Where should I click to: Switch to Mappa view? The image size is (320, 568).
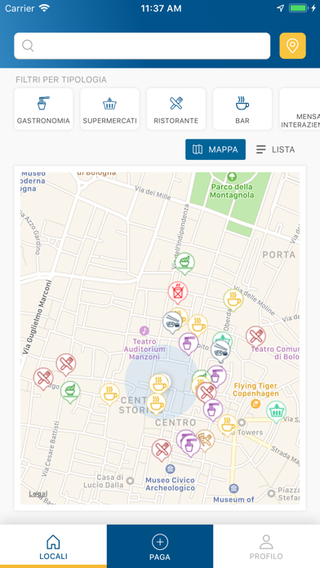(216, 149)
